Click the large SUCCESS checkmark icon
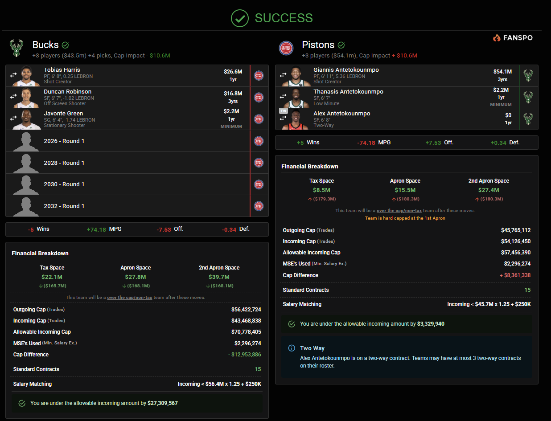This screenshot has height=421, width=551. click(x=240, y=18)
